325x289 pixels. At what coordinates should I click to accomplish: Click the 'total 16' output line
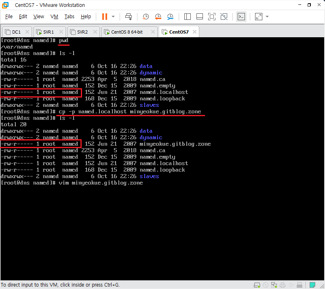13,59
